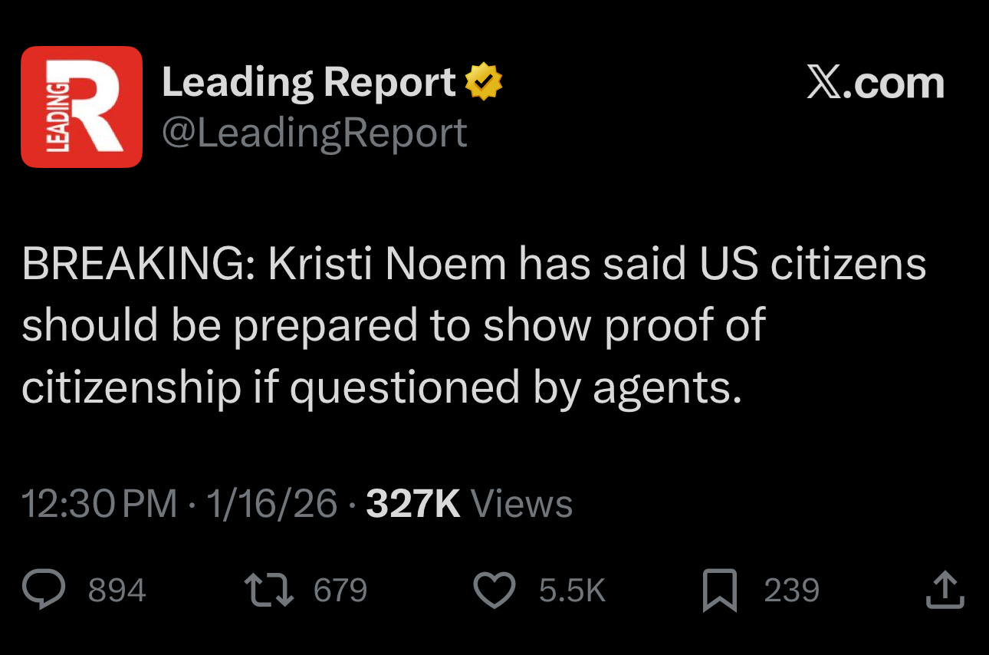Click the 679 reposts count

coord(340,591)
